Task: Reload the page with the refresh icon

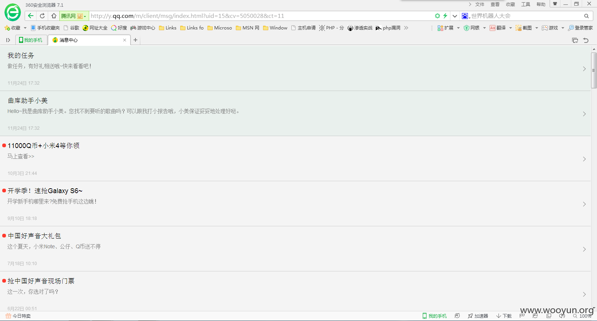Action: 42,16
